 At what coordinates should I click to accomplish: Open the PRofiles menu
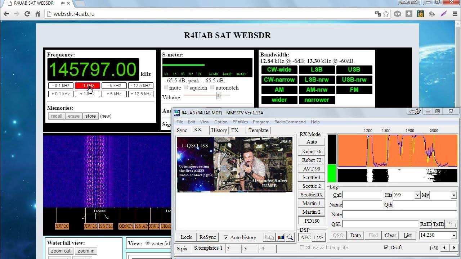[240, 122]
